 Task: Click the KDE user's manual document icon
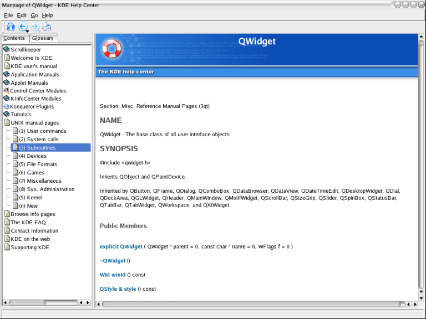[x=7, y=66]
